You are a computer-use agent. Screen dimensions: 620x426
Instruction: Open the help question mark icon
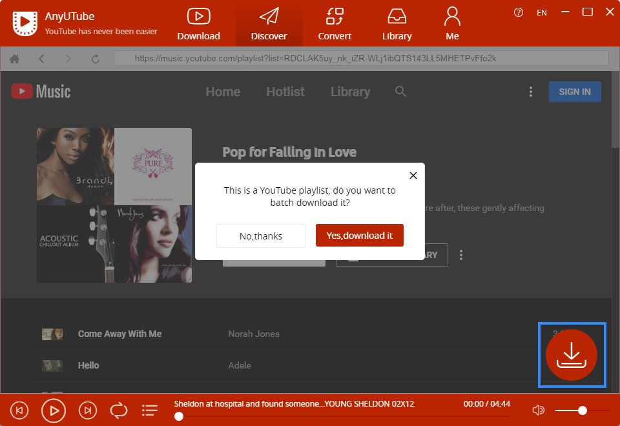click(x=518, y=13)
